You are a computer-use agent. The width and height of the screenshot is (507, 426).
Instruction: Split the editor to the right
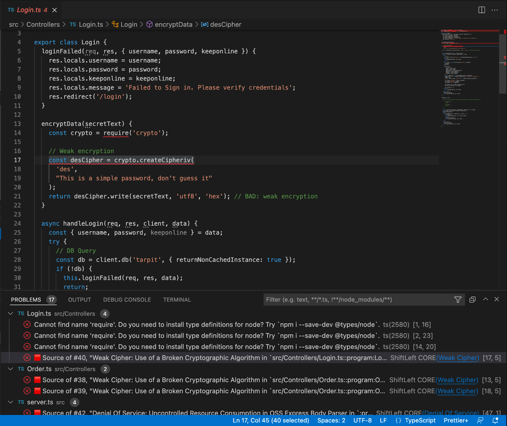482,10
